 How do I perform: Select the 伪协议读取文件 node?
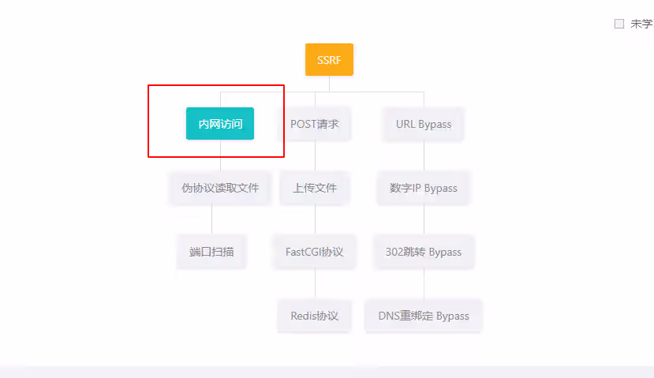tap(220, 188)
